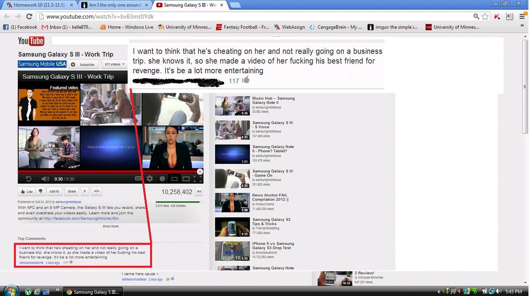
Task: Open the S Voice video thumbnail
Action: 233,130
